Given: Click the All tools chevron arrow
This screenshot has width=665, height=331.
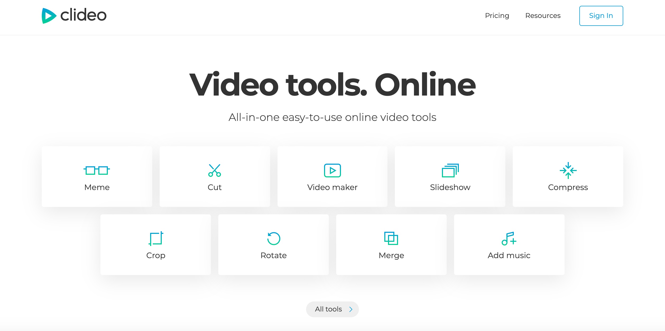Looking at the screenshot, I should [x=351, y=309].
